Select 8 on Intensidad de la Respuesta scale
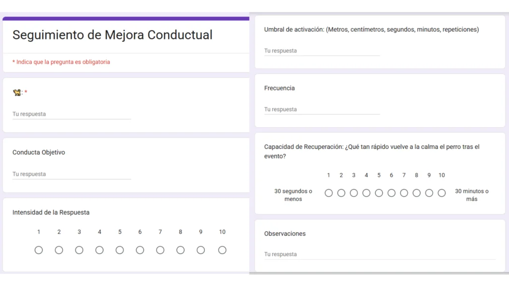 [180, 250]
